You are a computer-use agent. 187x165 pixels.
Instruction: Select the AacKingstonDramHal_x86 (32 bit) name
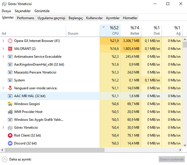coord(39,64)
